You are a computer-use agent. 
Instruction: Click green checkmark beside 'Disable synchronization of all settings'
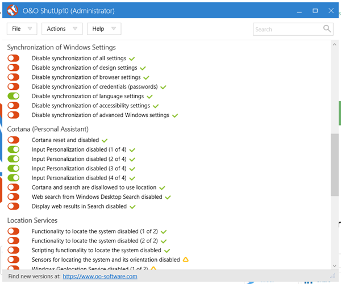click(x=132, y=59)
